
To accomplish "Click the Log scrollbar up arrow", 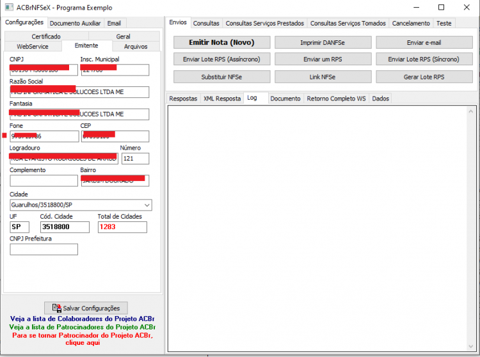I will (471, 112).
